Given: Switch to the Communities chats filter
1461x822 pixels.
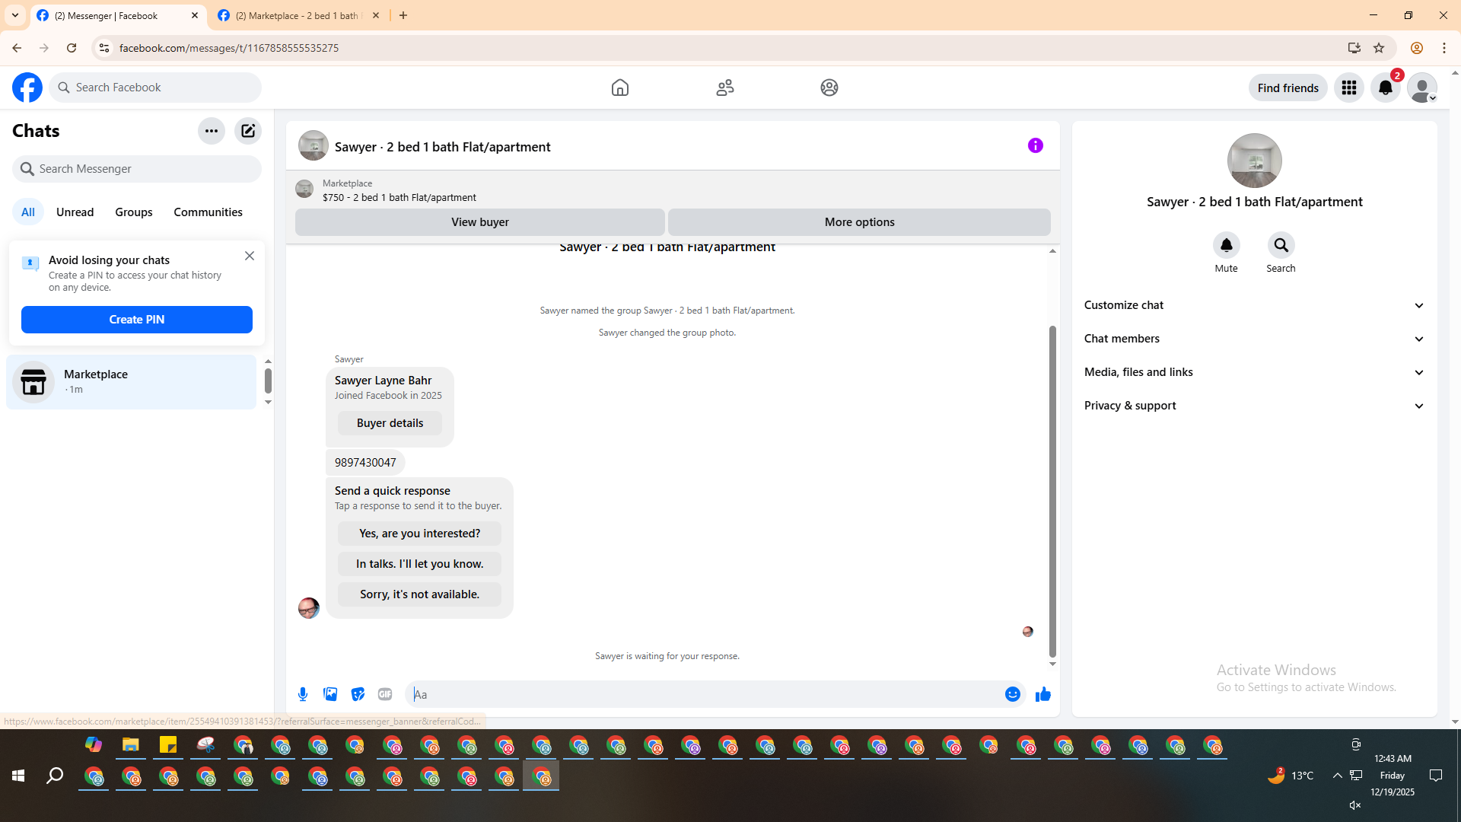Looking at the screenshot, I should click(208, 212).
